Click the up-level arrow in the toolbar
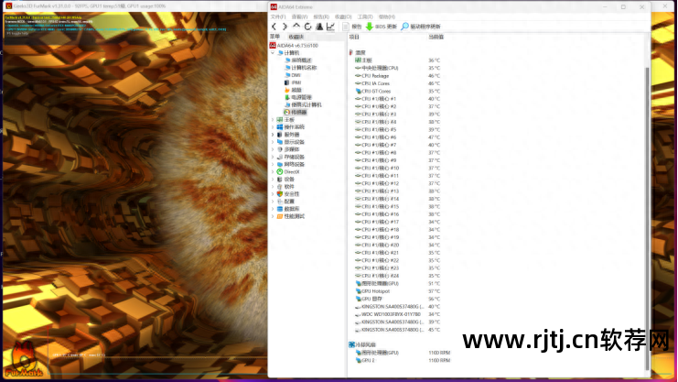Viewport: 678px width, 382px height. [x=296, y=27]
